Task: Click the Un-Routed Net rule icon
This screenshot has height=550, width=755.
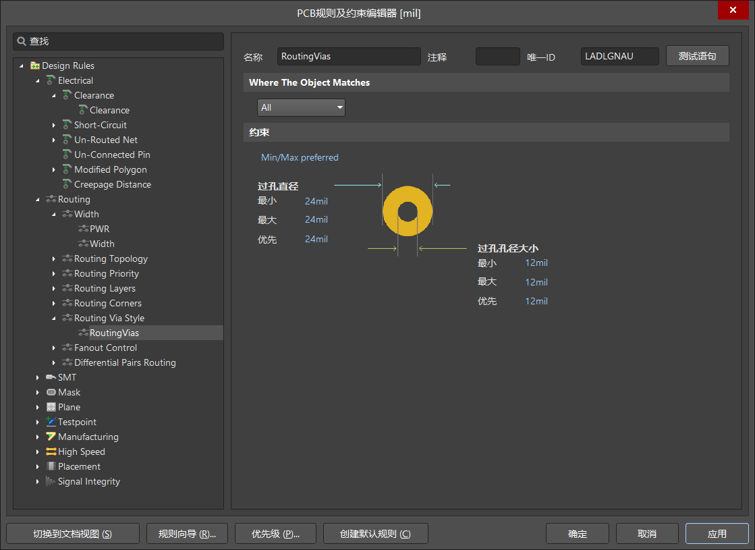Action: (x=65, y=140)
